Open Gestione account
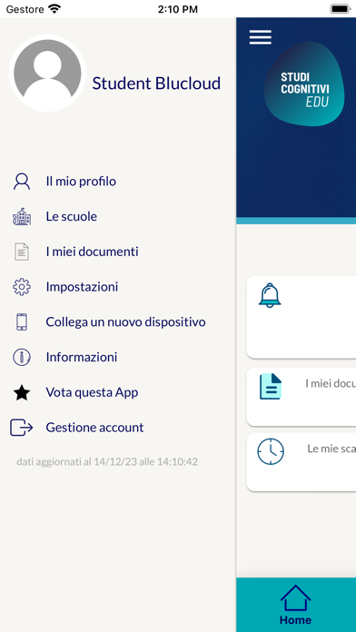Screen dimensions: 356x632 pyautogui.click(x=94, y=428)
